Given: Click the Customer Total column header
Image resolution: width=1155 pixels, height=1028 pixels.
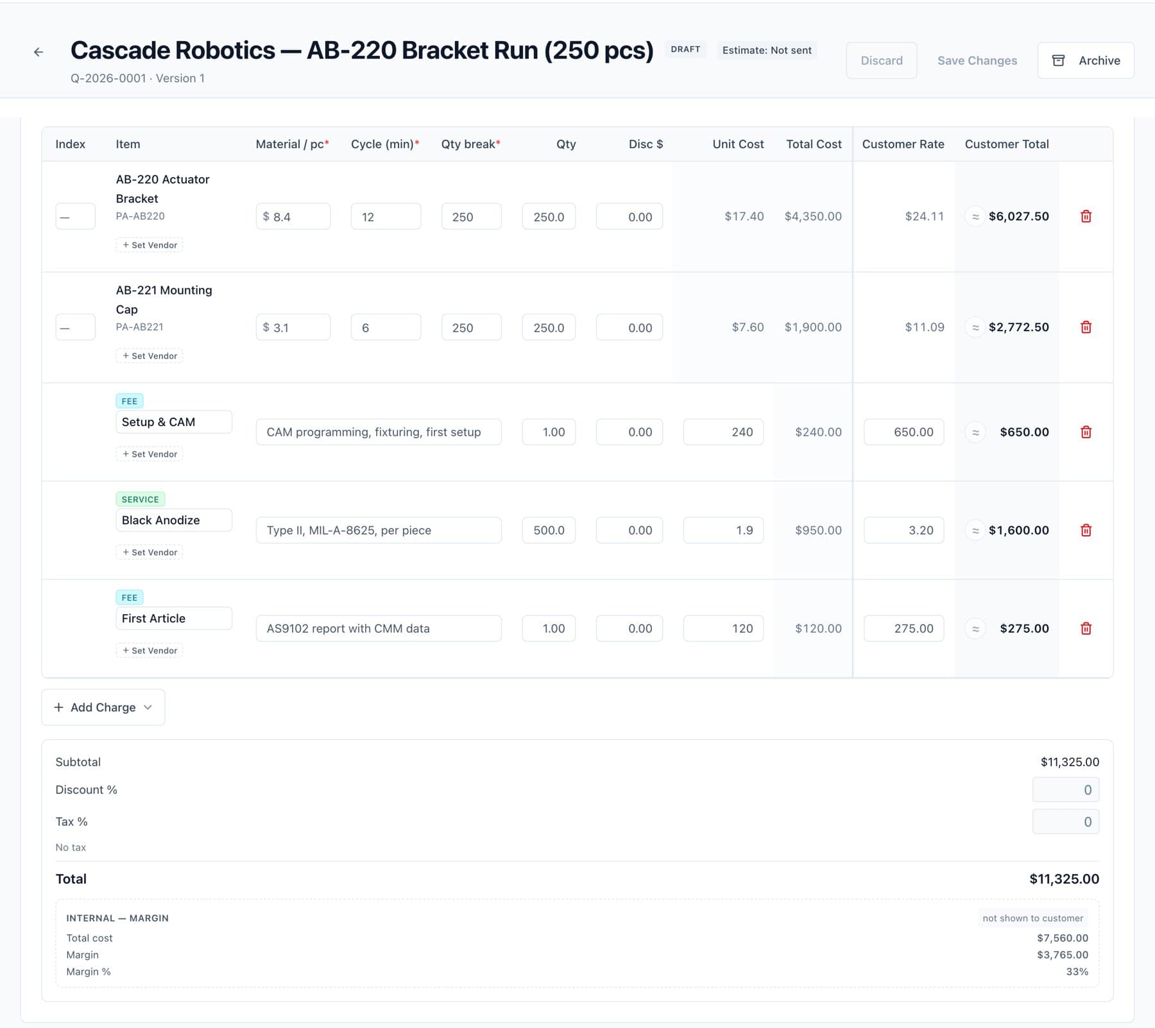Looking at the screenshot, I should click(x=1007, y=144).
